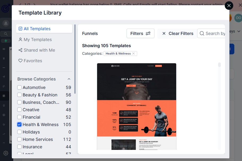Click the All Templates checkmark icon
The image size is (242, 161).
click(x=20, y=29)
